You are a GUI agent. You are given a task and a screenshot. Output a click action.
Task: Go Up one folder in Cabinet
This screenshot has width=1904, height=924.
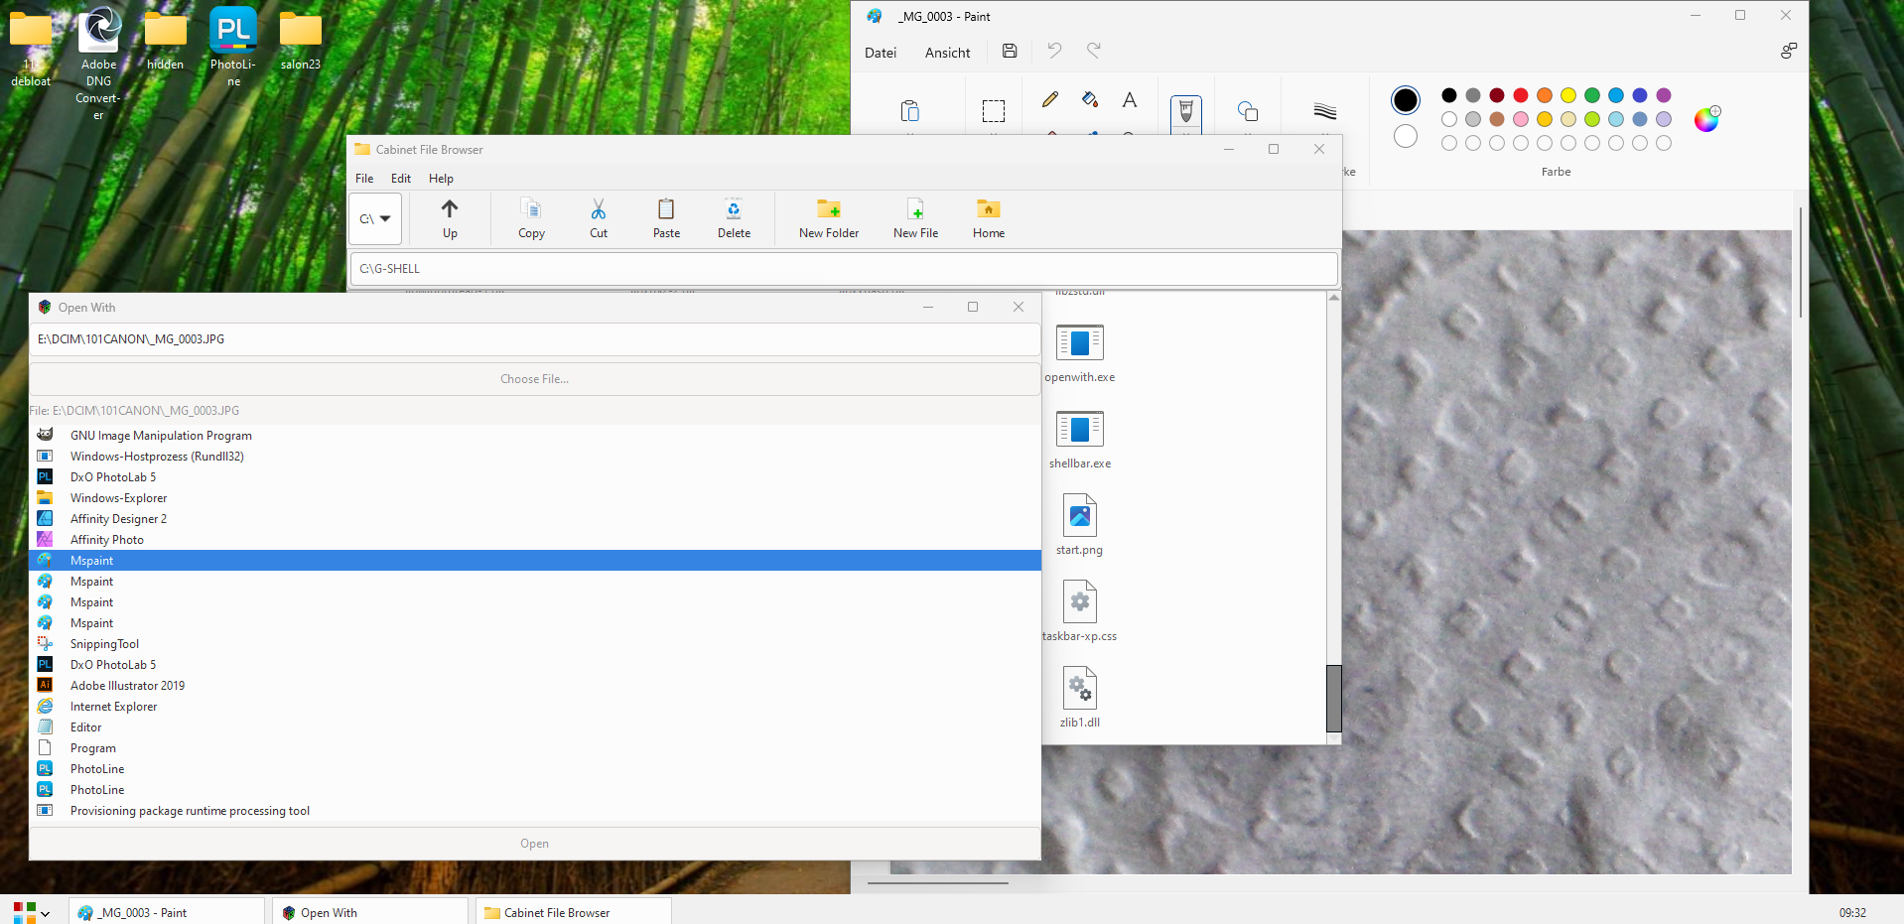(x=450, y=218)
